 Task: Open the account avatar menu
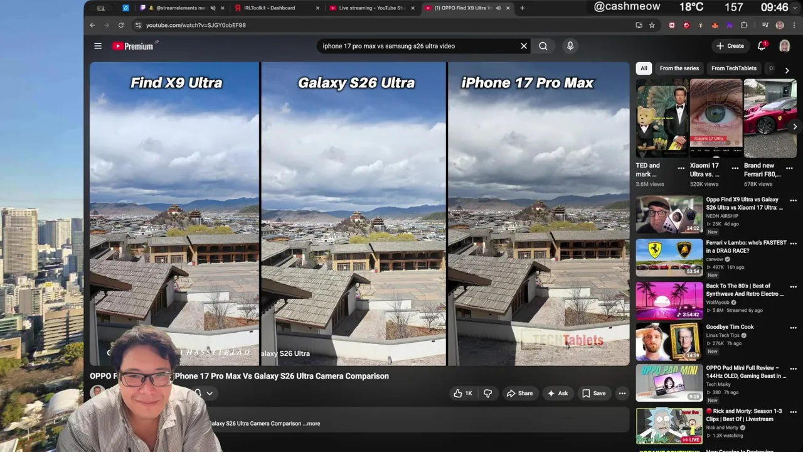pyautogui.click(x=784, y=46)
